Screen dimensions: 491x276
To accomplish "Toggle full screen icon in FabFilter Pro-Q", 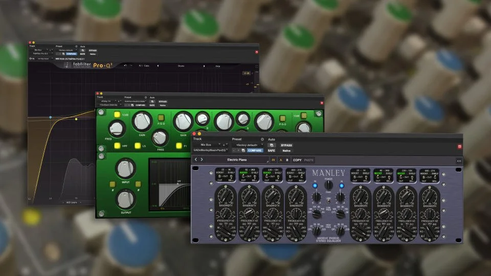I will [x=256, y=66].
